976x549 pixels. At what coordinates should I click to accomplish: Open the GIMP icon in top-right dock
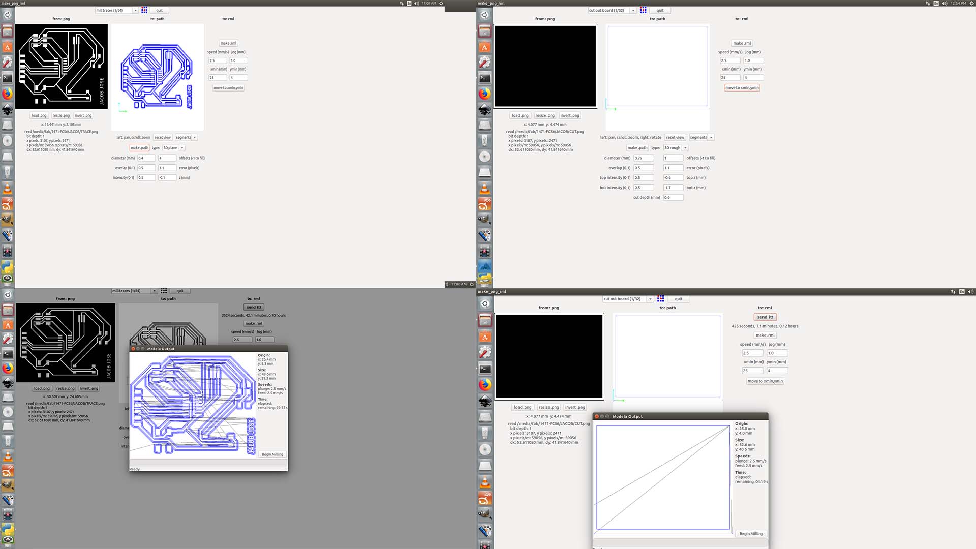coord(484,220)
